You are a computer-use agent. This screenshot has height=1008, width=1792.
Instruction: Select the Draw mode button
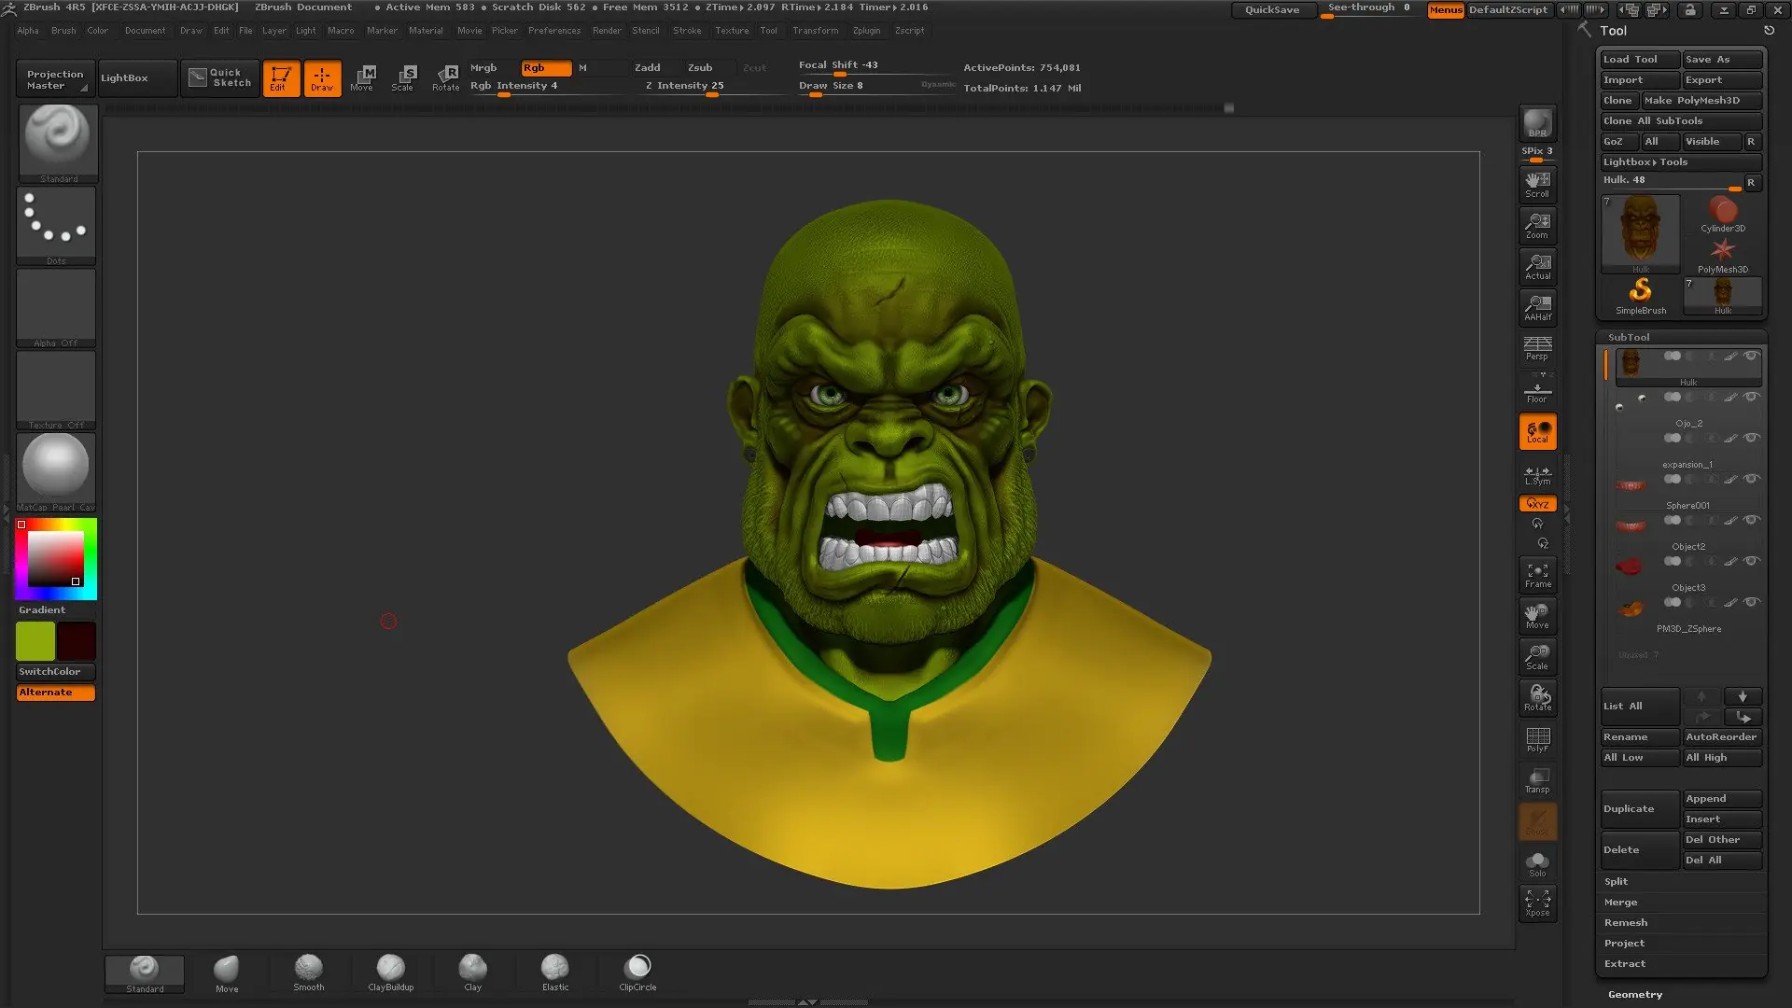[322, 78]
